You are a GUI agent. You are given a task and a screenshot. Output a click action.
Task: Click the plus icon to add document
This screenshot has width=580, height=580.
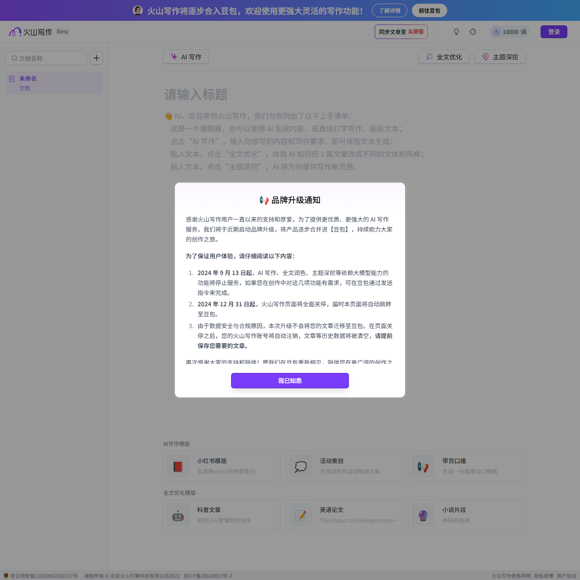tap(97, 58)
